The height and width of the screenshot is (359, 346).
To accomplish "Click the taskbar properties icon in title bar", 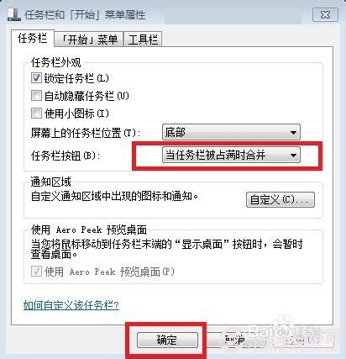I will point(13,14).
